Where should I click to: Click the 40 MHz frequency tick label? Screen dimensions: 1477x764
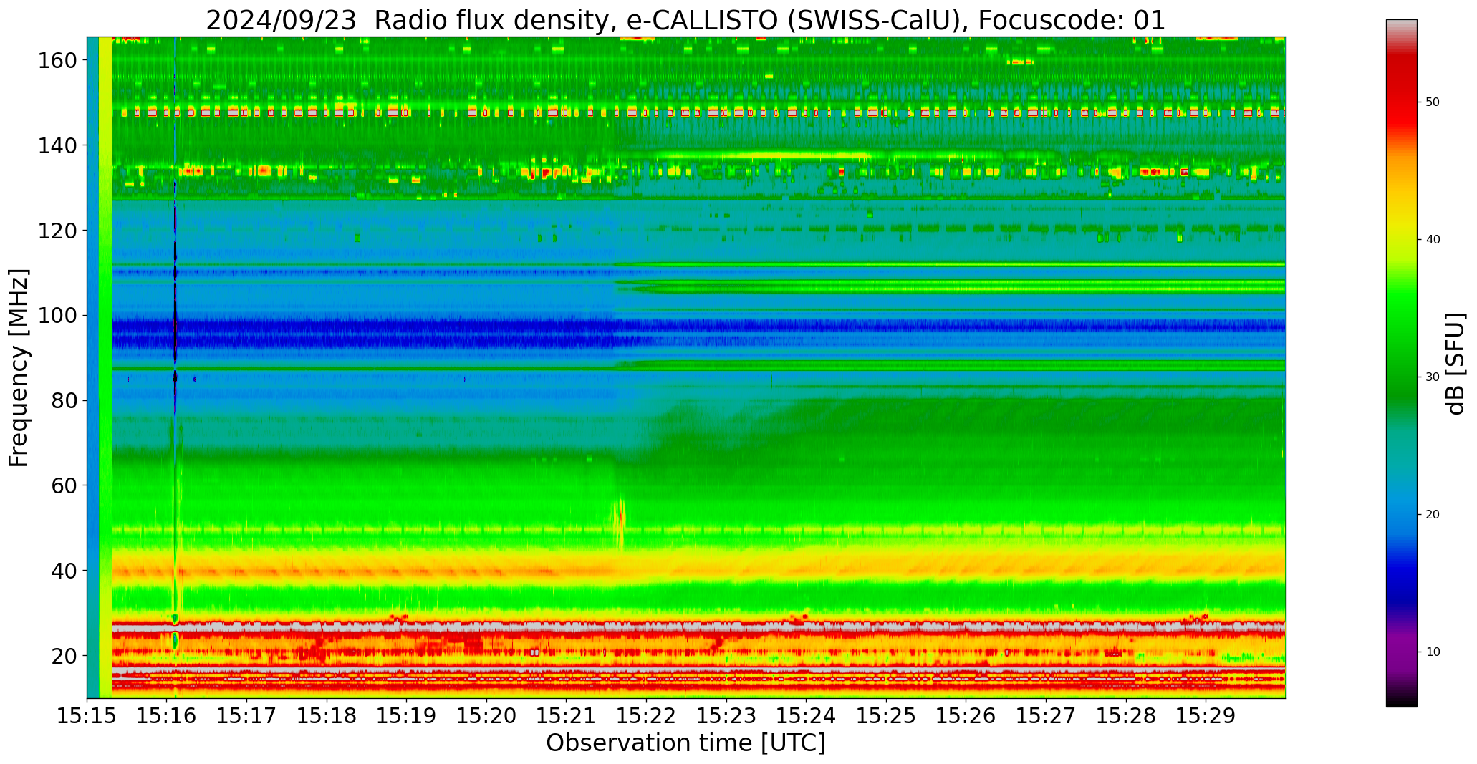click(x=64, y=571)
